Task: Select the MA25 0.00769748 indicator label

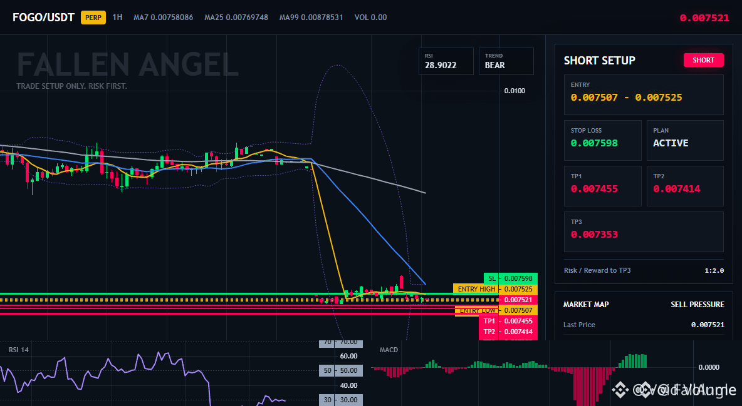Action: pyautogui.click(x=236, y=18)
